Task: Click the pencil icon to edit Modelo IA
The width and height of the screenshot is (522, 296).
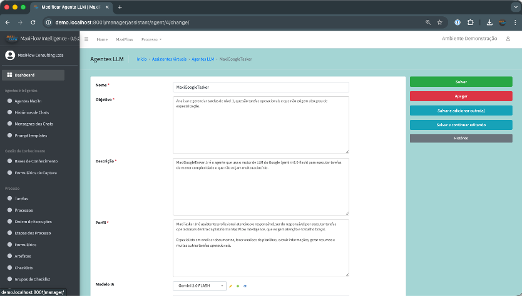Action: point(230,286)
